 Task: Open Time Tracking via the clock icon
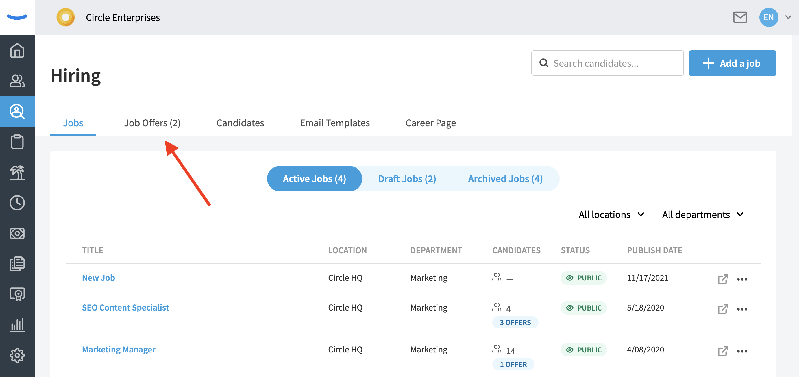(17, 202)
